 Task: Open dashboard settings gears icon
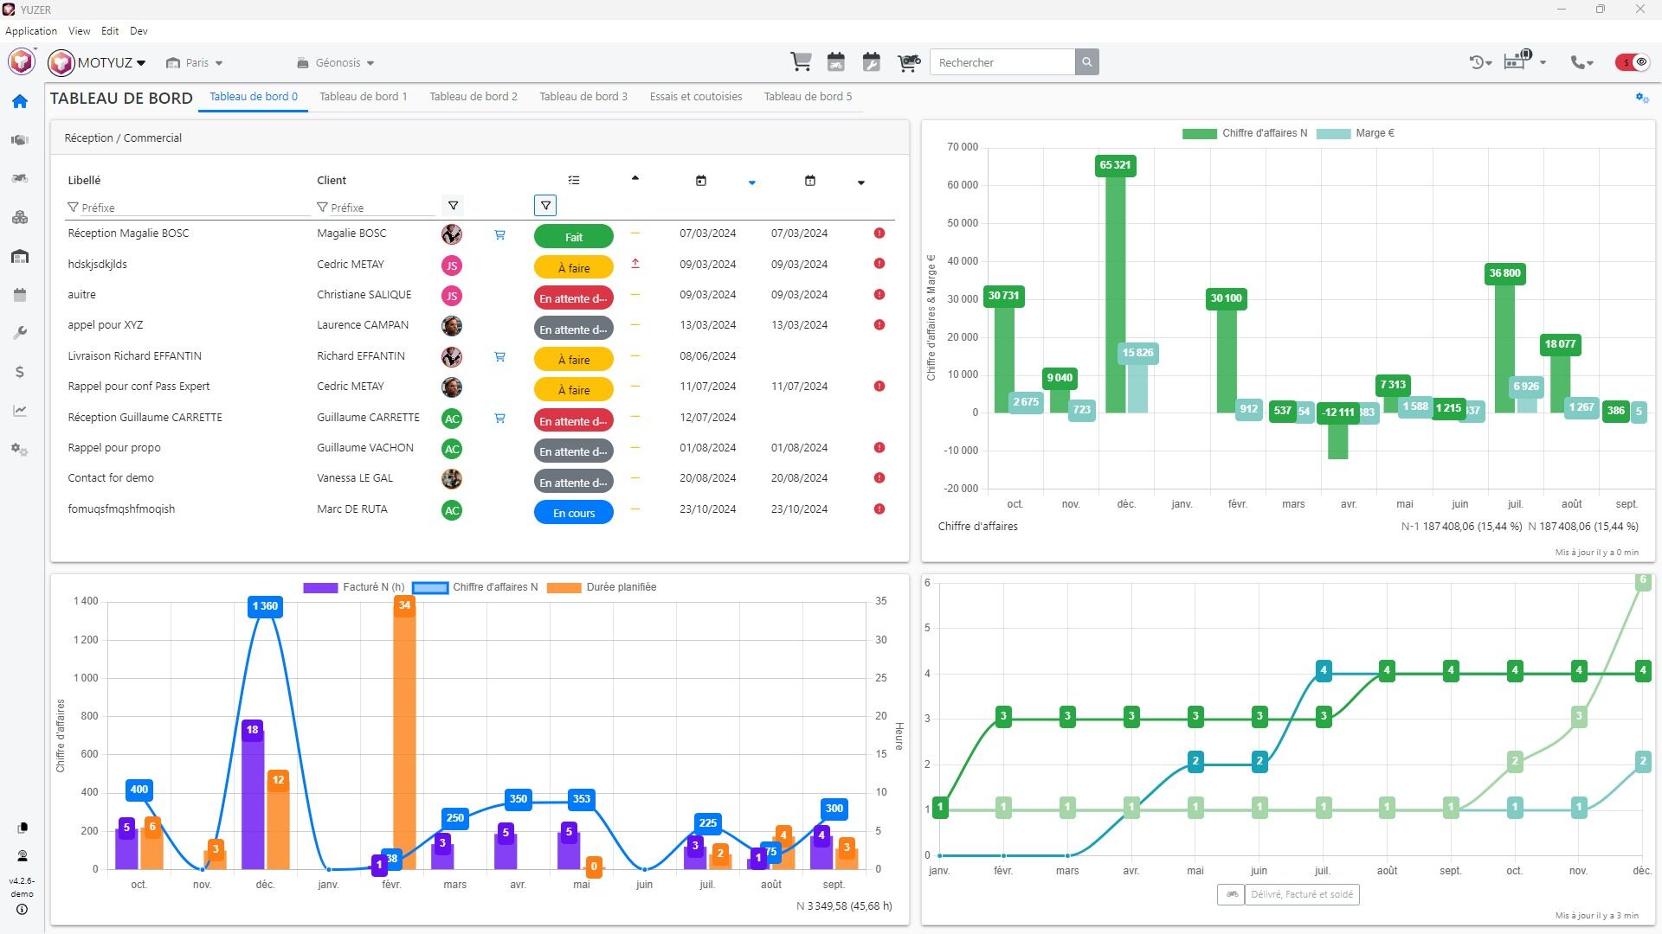[x=1641, y=98]
